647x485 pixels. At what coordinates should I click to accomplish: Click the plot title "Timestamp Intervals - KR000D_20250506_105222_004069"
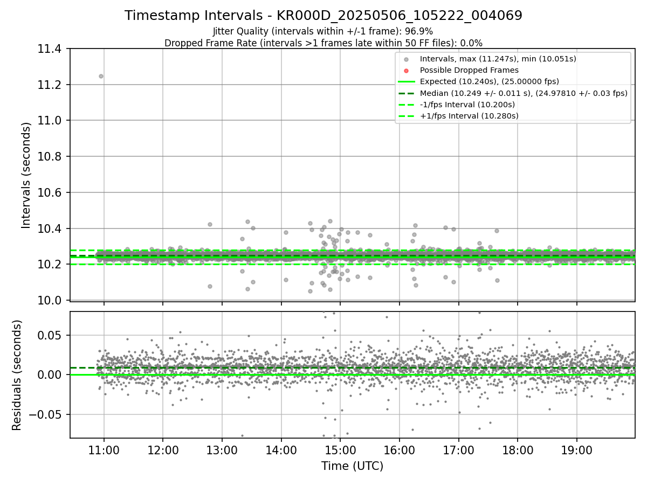pos(323,16)
